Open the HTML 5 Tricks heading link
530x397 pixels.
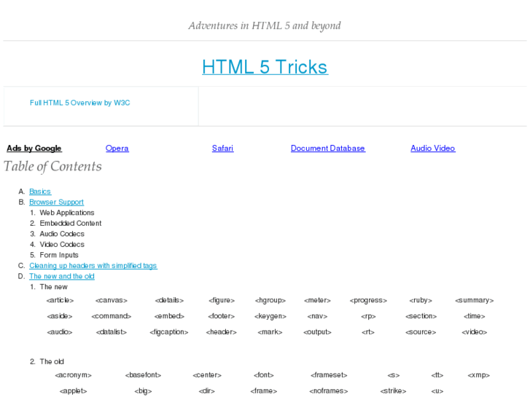point(265,67)
